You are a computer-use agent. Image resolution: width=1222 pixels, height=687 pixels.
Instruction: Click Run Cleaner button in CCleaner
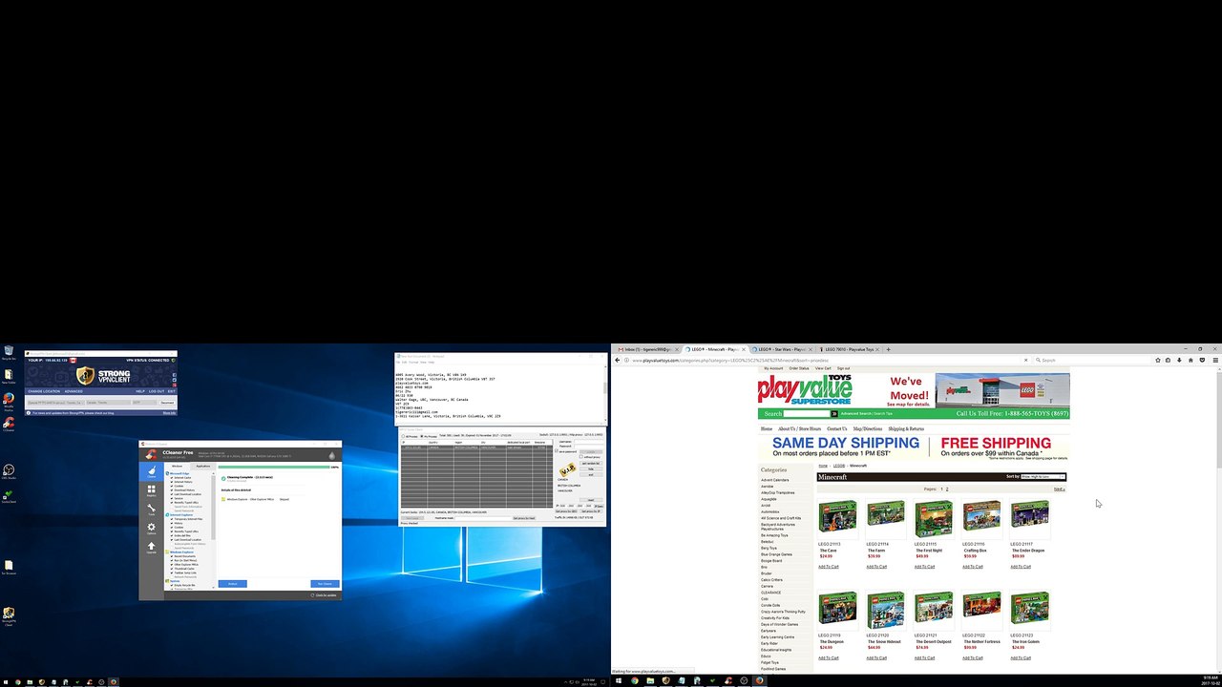325,584
